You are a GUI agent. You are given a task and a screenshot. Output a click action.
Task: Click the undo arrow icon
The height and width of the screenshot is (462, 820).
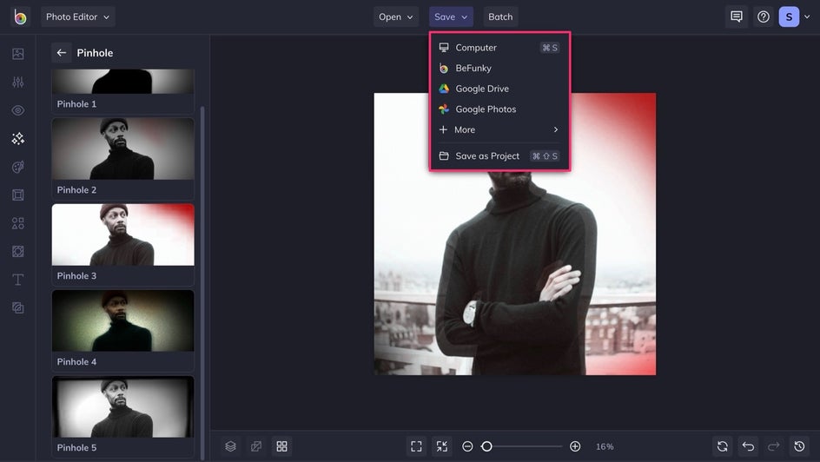coord(748,446)
